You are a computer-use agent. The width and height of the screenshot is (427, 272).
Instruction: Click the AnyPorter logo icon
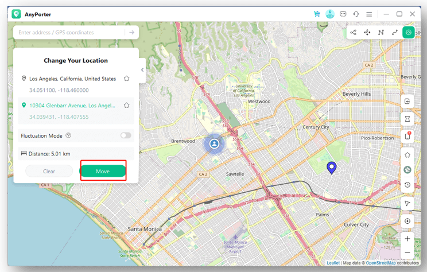point(16,14)
